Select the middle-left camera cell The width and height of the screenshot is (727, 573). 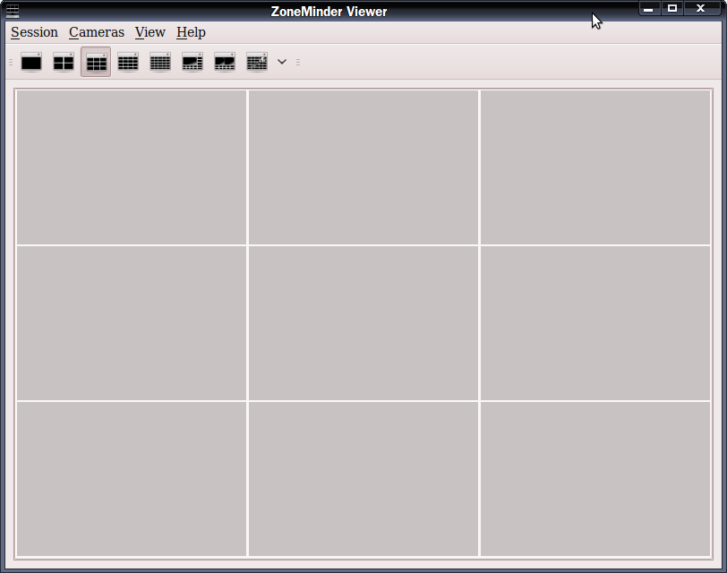pyautogui.click(x=132, y=323)
